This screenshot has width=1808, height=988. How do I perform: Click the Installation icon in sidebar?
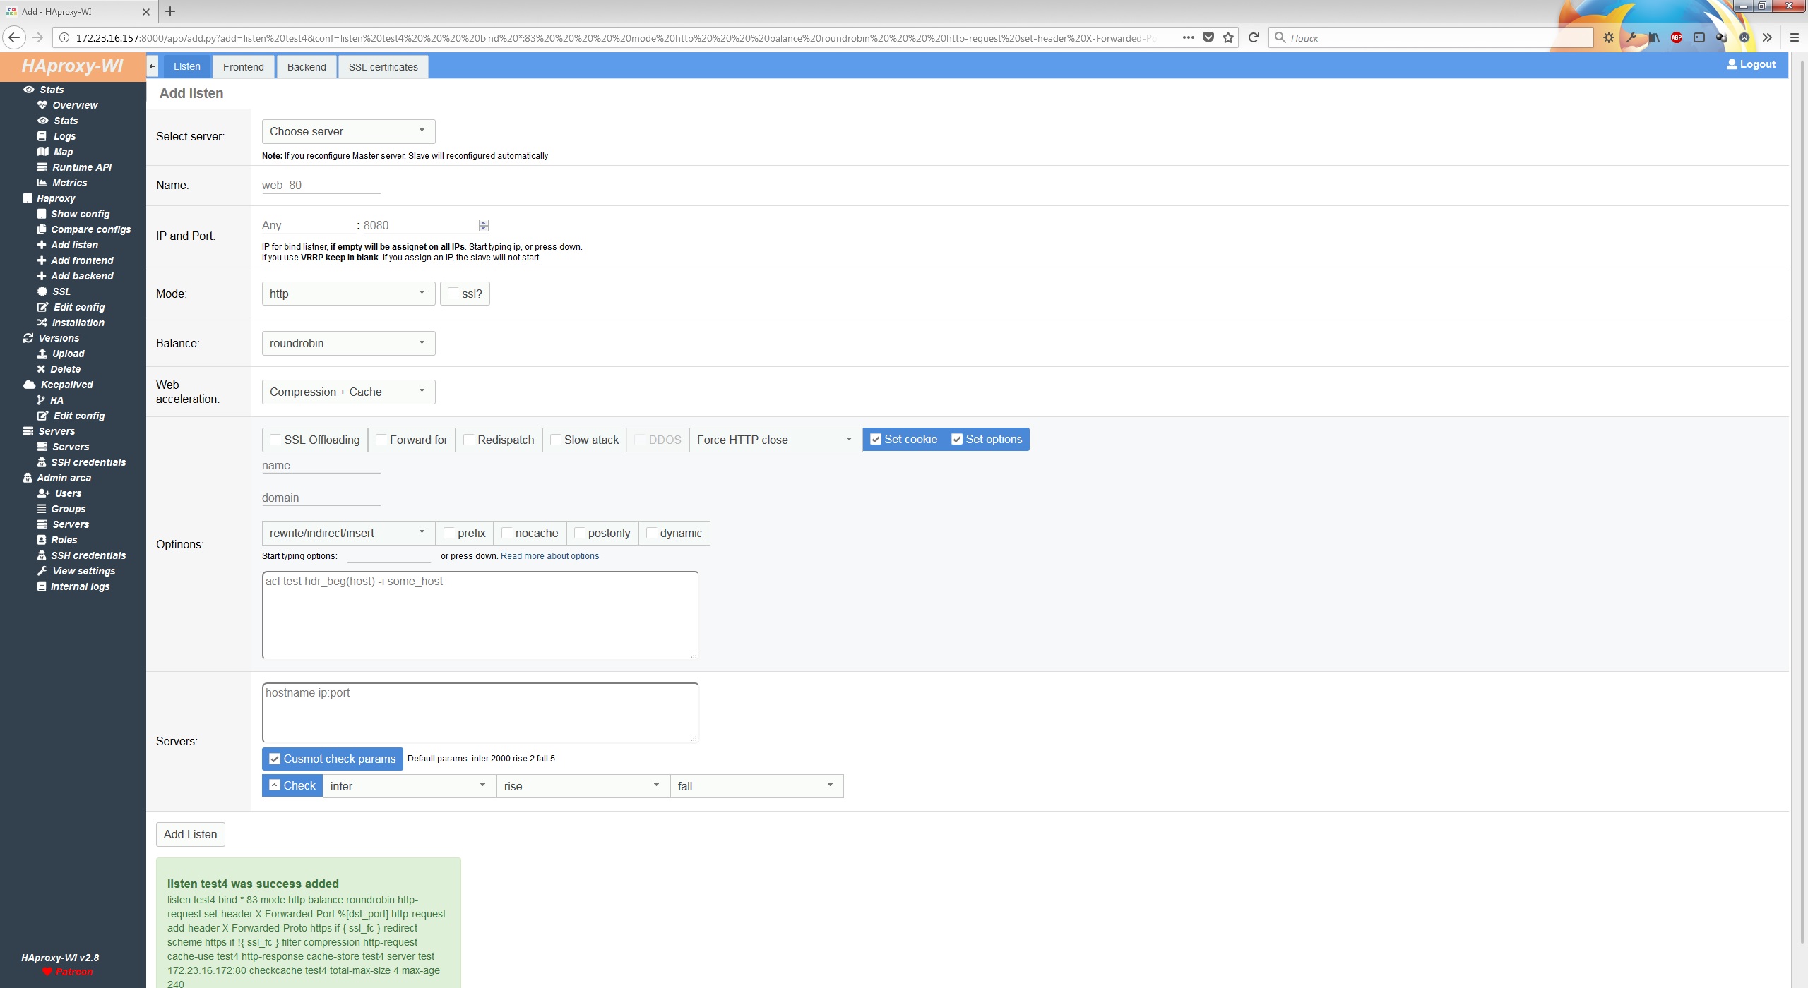tap(42, 323)
